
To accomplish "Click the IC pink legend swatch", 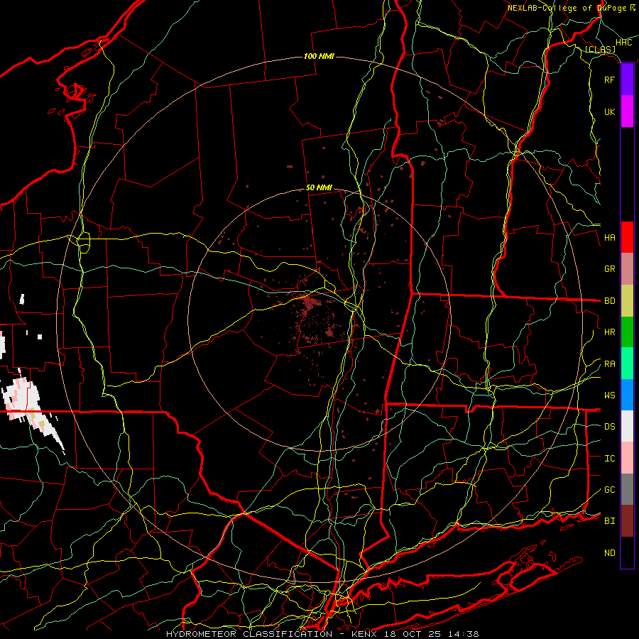I will (627, 458).
